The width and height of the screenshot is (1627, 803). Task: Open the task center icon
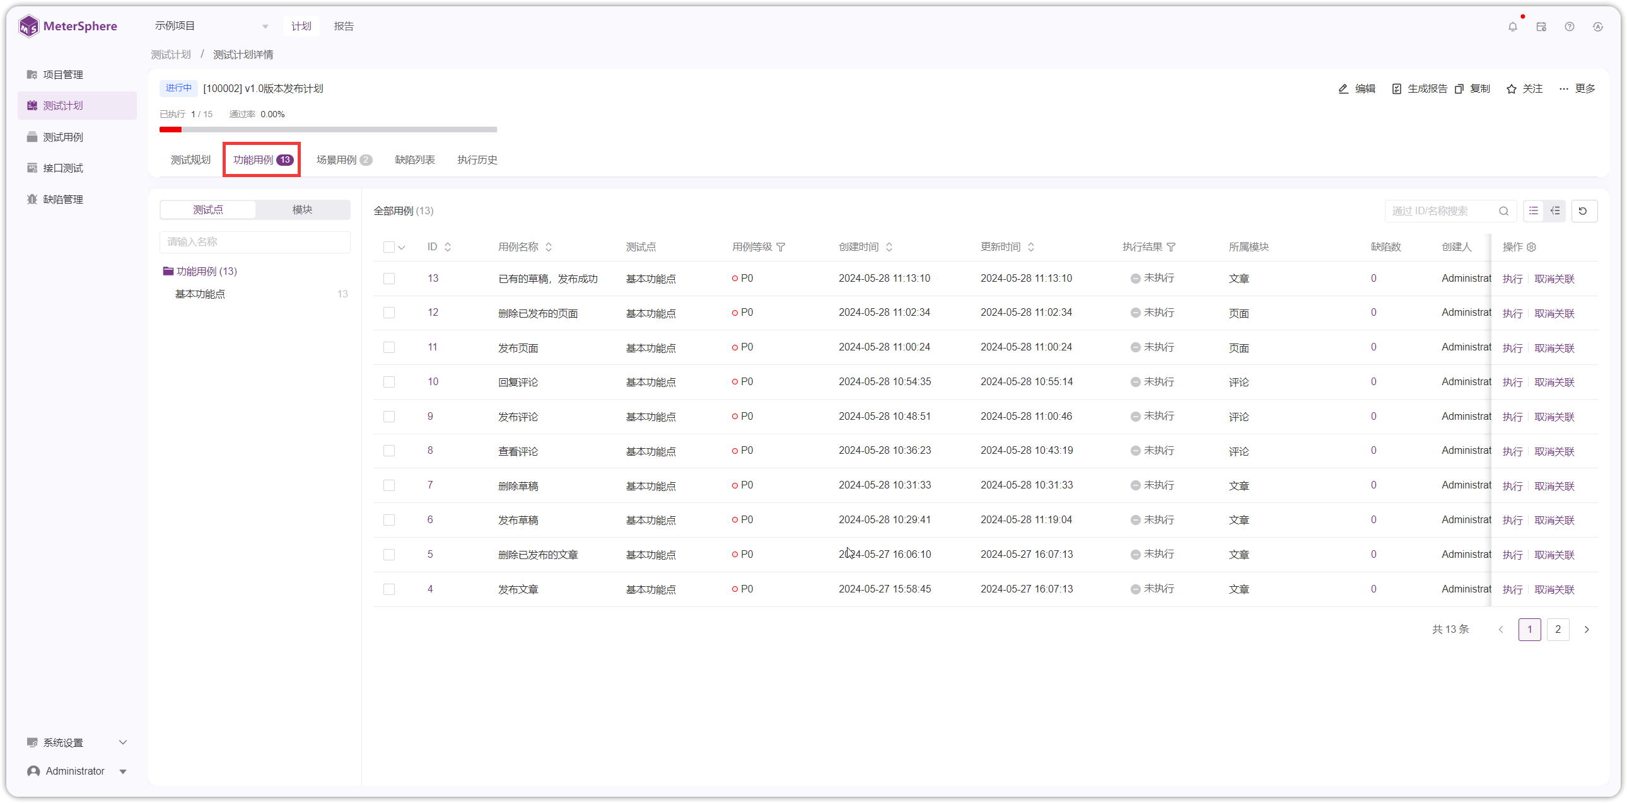coord(1541,26)
